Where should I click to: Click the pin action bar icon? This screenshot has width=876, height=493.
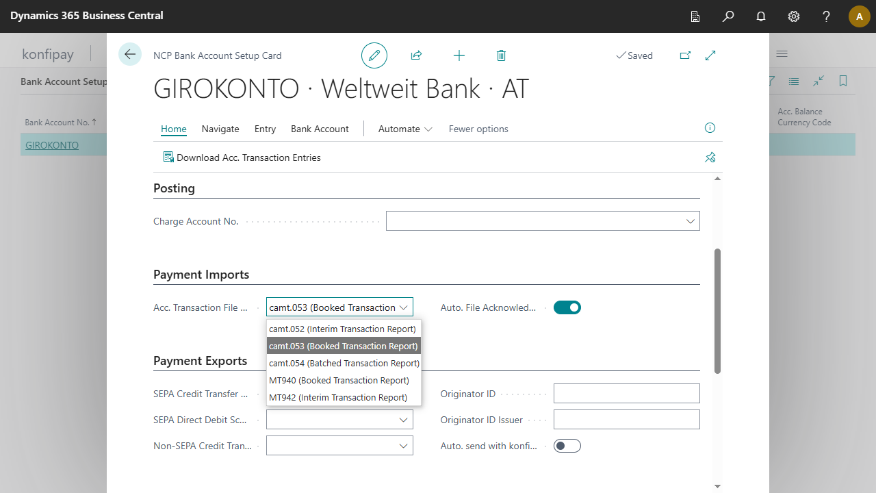pos(710,157)
